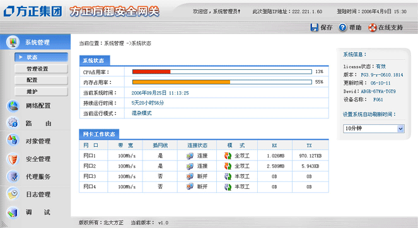Click the TX column header

(x=309, y=145)
